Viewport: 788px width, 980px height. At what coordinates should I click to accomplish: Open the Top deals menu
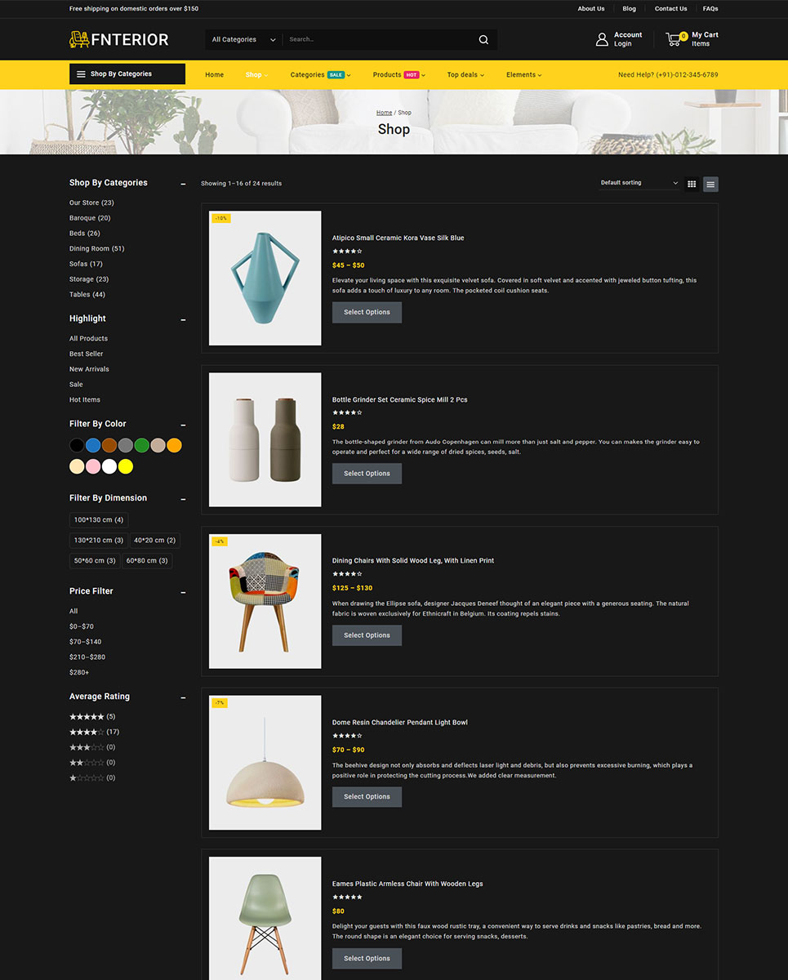coord(465,74)
